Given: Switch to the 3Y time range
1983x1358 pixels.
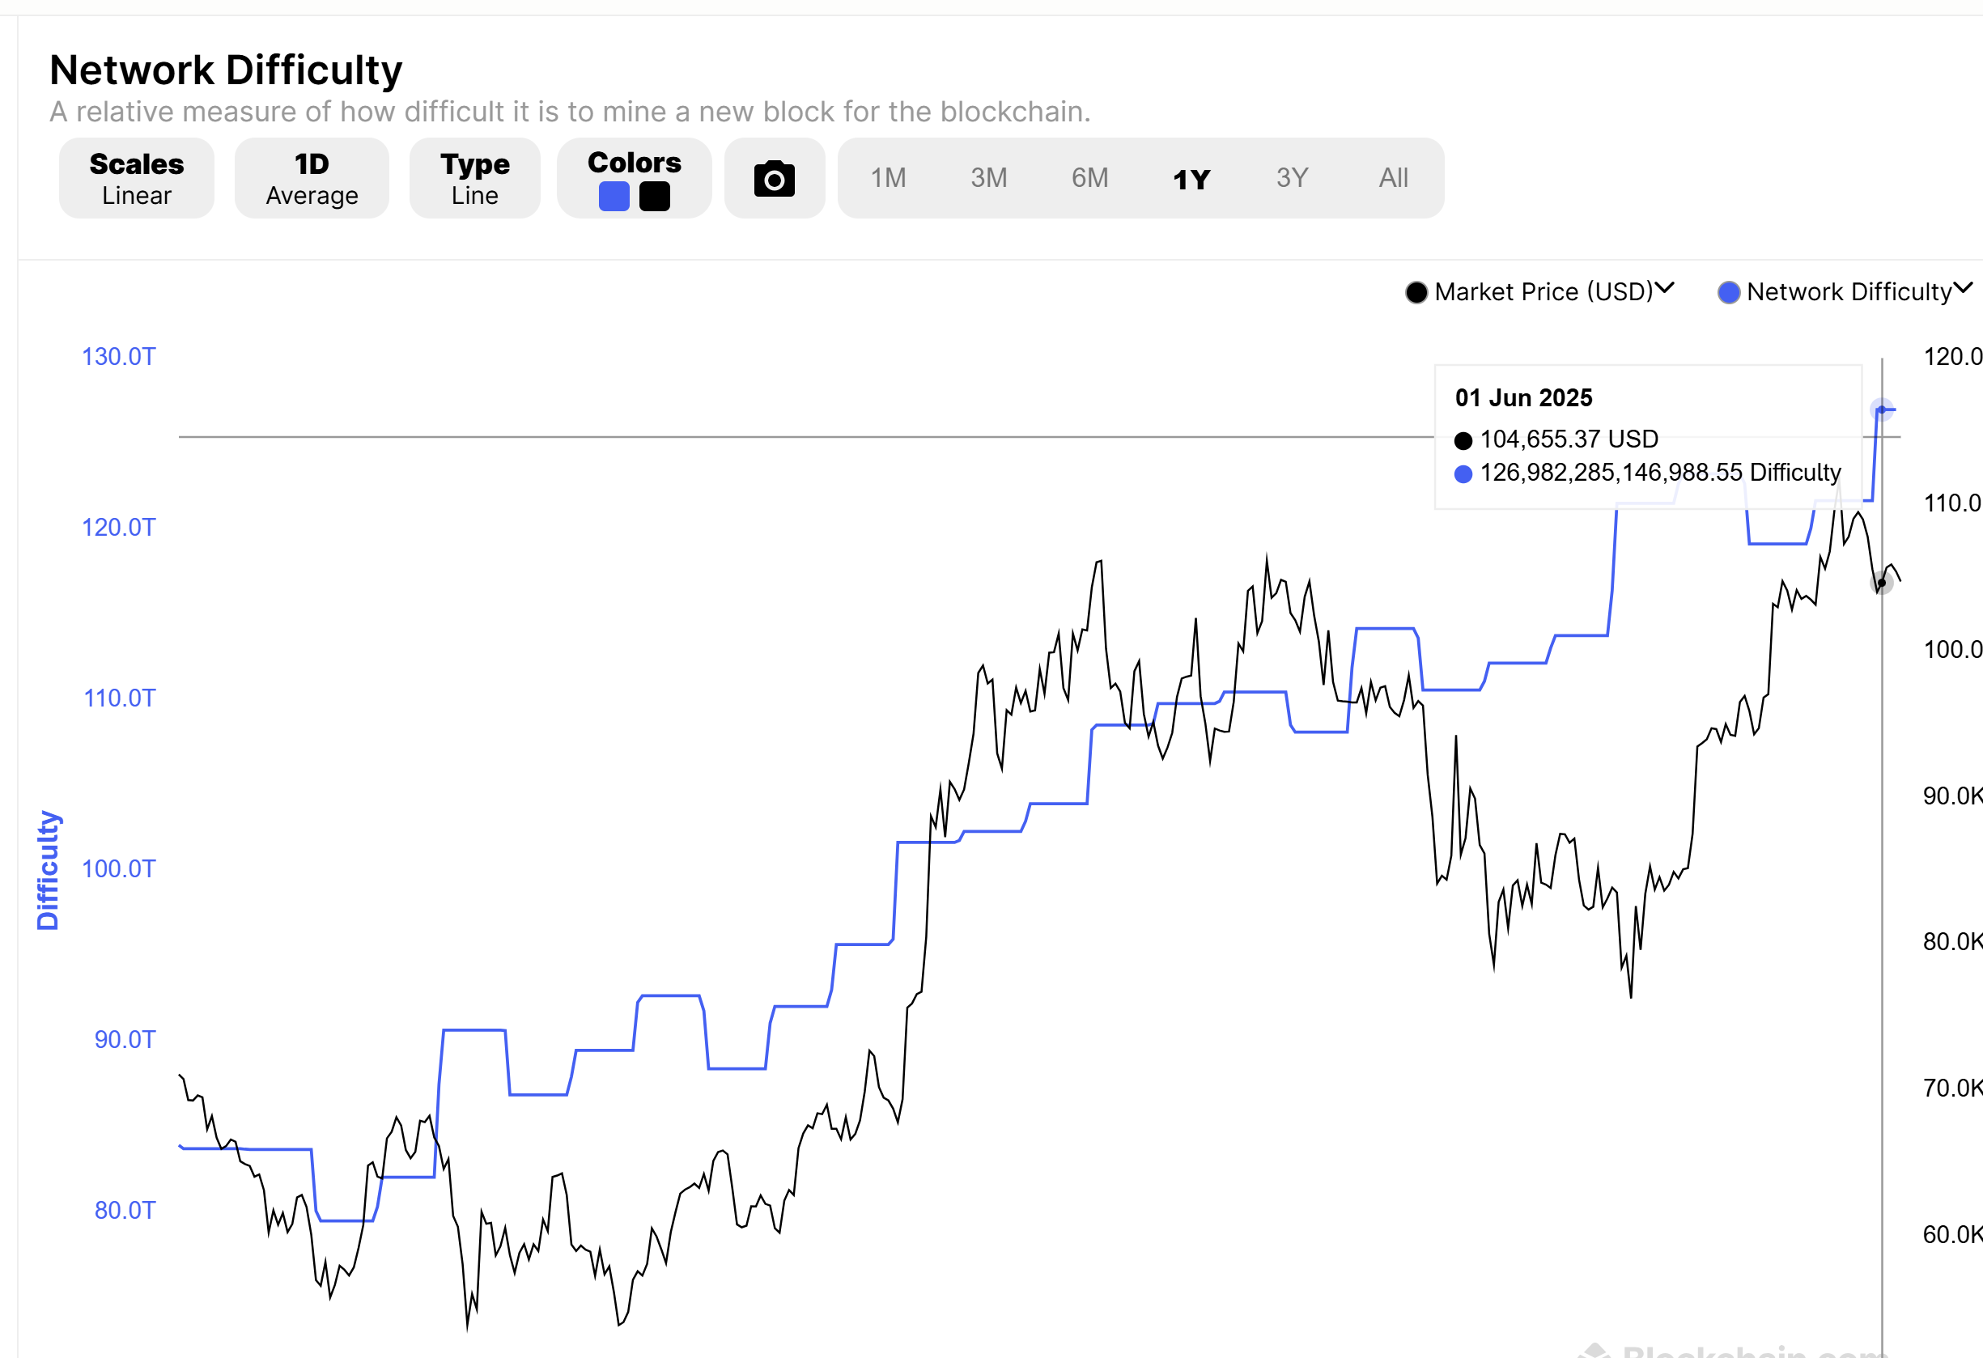Looking at the screenshot, I should pyautogui.click(x=1292, y=178).
